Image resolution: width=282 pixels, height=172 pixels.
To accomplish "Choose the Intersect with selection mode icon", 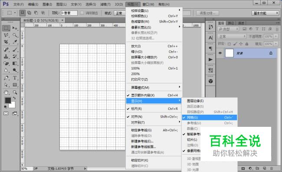I will click(x=43, y=13).
